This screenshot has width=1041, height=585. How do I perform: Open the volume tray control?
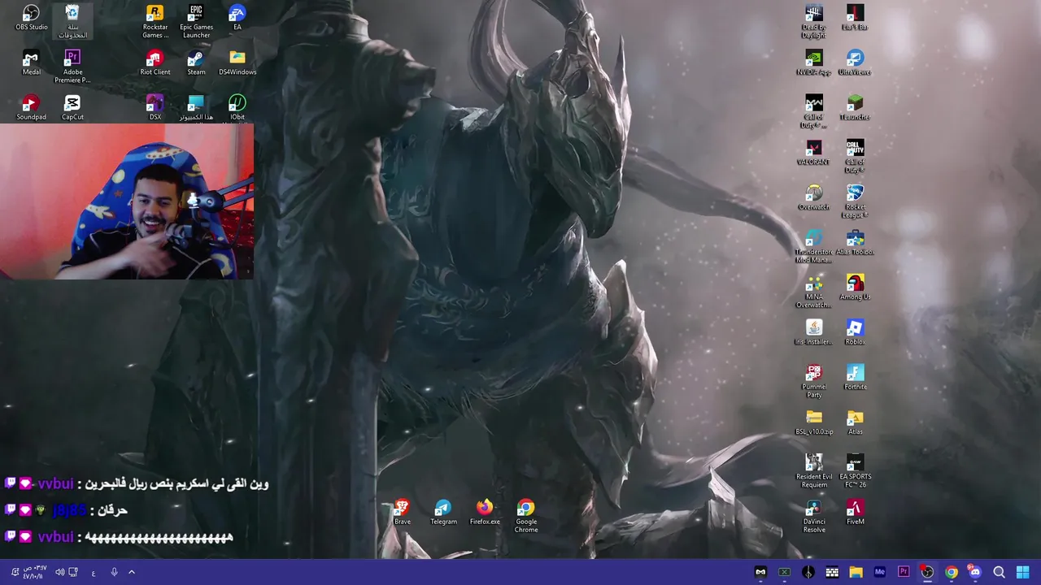tap(59, 572)
